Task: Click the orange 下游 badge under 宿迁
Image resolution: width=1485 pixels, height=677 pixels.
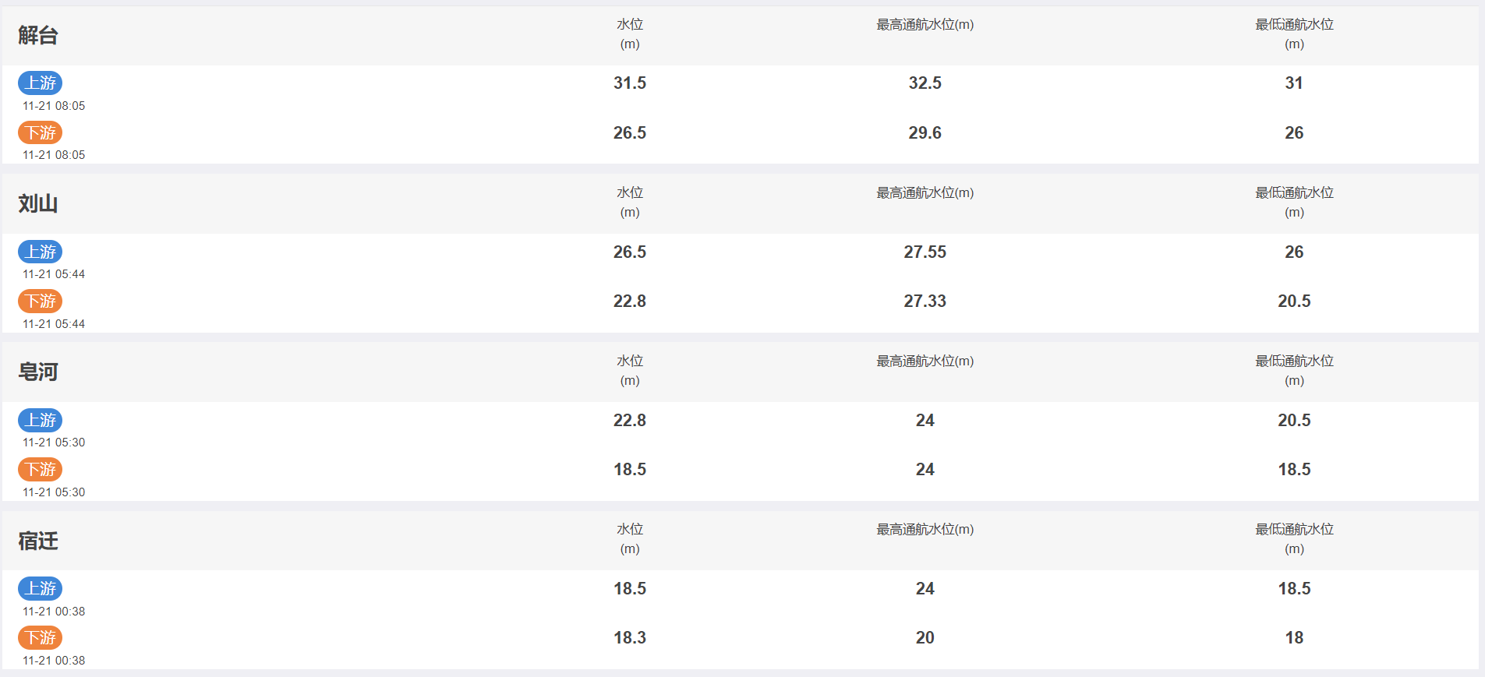Action: coord(41,637)
